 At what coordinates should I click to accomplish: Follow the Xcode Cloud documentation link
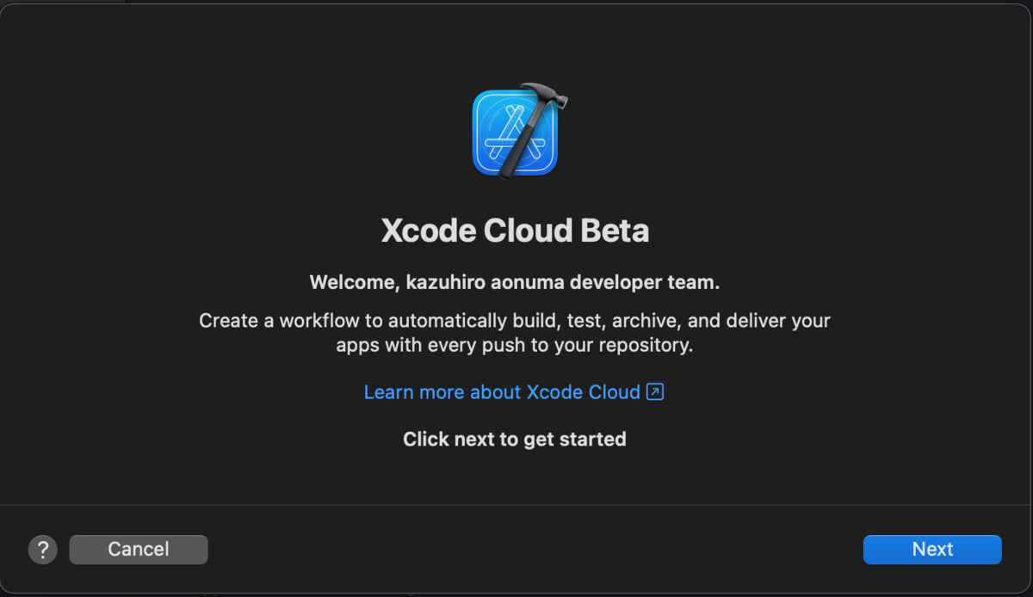pyautogui.click(x=502, y=391)
